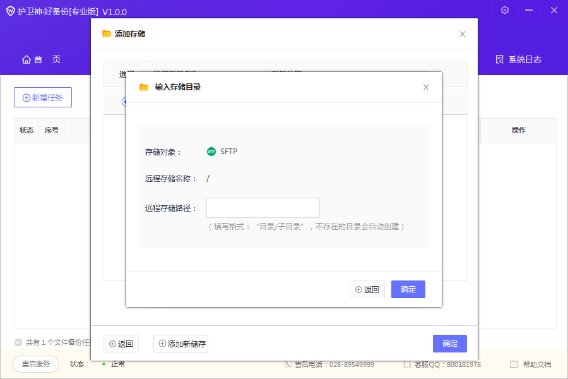This screenshot has width=568, height=379.
Task: Minimize the 好备份 window
Action: click(529, 10)
